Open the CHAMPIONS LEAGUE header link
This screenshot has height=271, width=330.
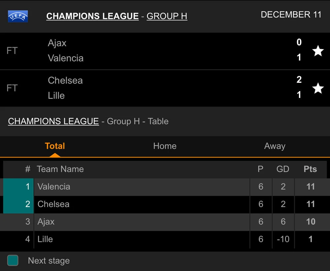(x=92, y=16)
